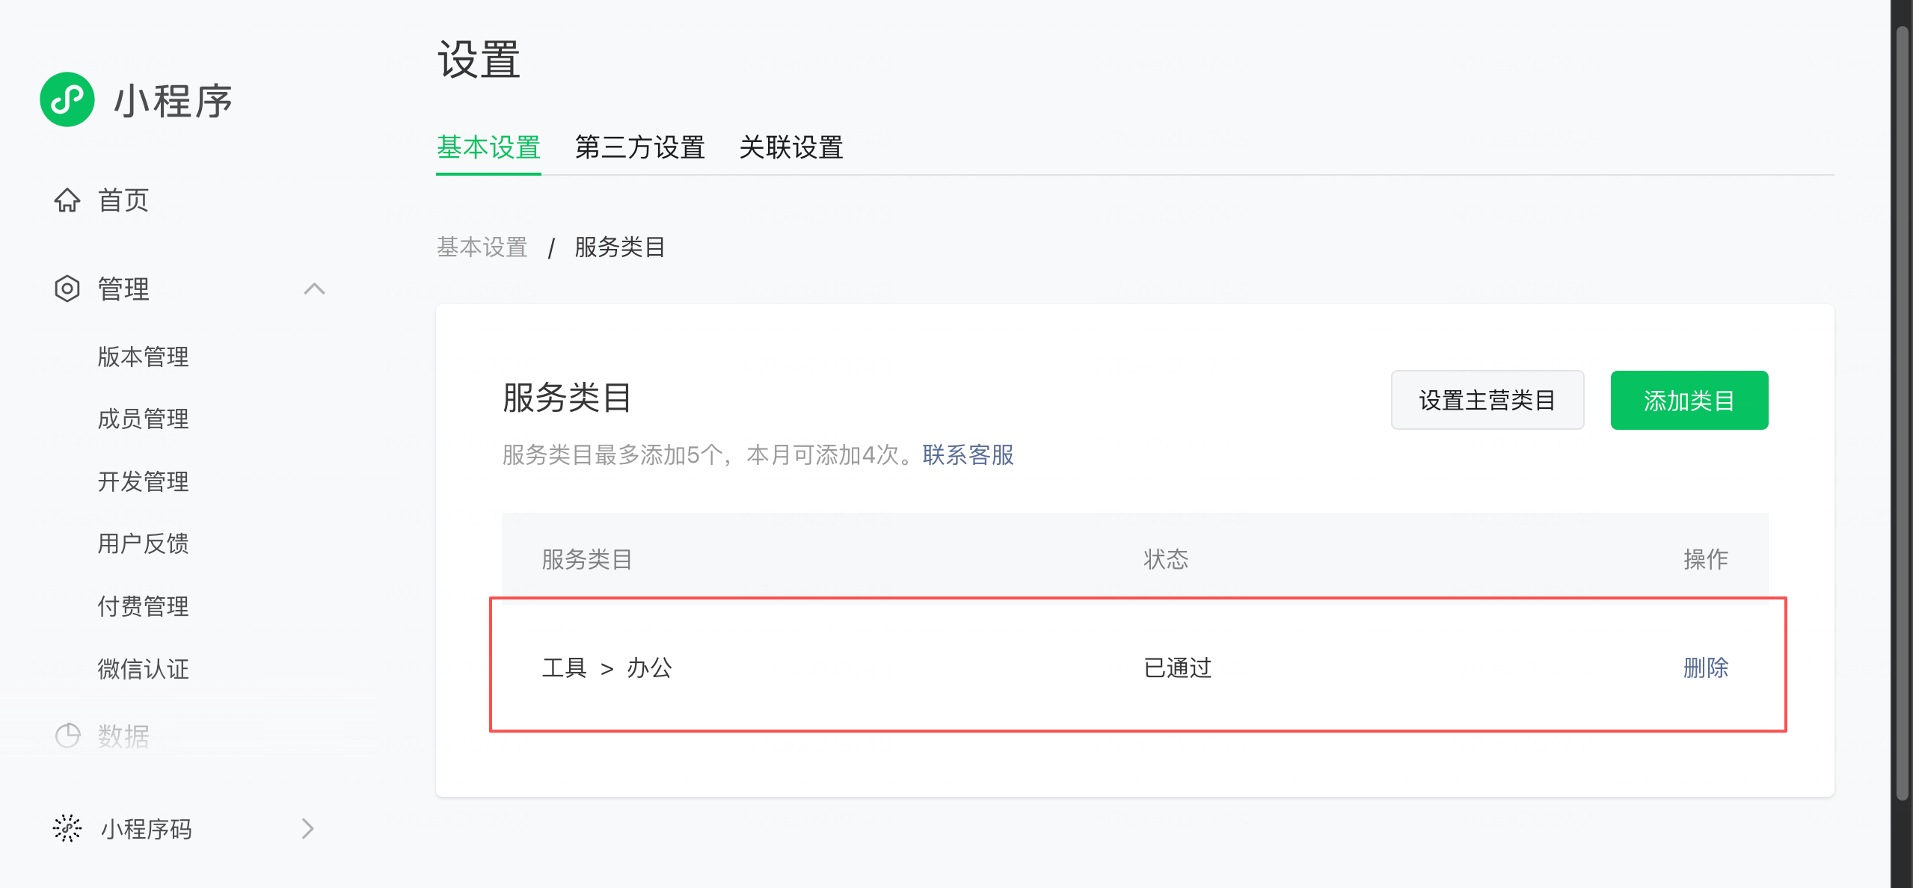Open 成员管理 in the sidebar

(x=143, y=419)
